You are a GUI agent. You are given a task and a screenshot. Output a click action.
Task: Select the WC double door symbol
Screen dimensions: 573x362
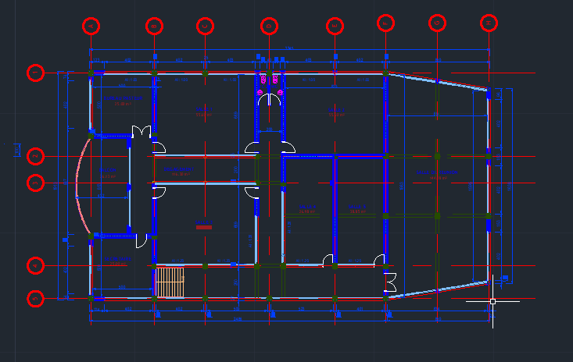click(x=270, y=100)
